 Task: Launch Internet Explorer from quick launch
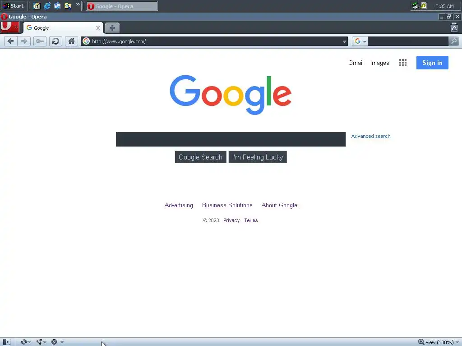47,6
